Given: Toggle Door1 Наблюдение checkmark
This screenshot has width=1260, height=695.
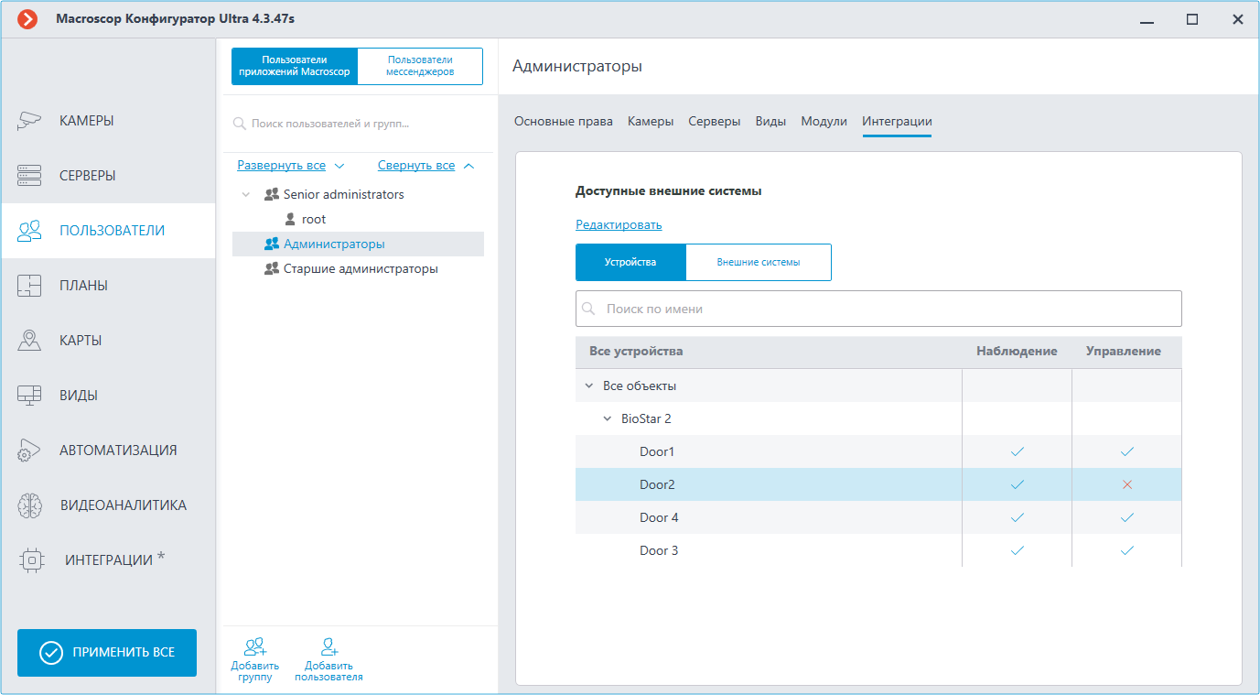Looking at the screenshot, I should coord(1017,452).
